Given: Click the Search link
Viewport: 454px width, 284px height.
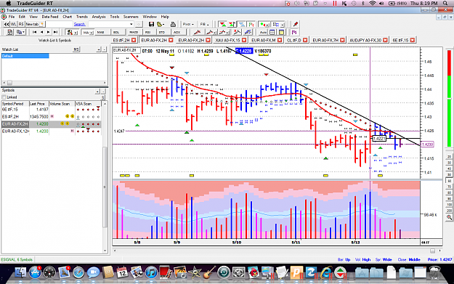Looking at the screenshot, I should tap(80, 24).
